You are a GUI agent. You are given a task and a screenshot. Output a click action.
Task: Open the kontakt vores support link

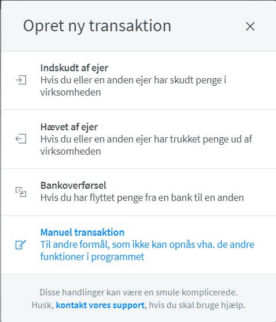100,305
